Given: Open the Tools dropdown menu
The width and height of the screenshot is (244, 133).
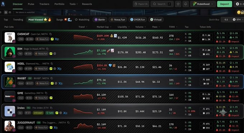Looking at the screenshot, I should pyautogui.click(x=74, y=4).
